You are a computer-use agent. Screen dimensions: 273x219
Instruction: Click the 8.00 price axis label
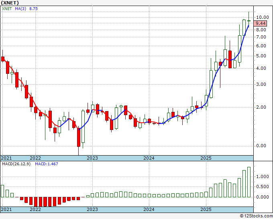click(x=261, y=30)
